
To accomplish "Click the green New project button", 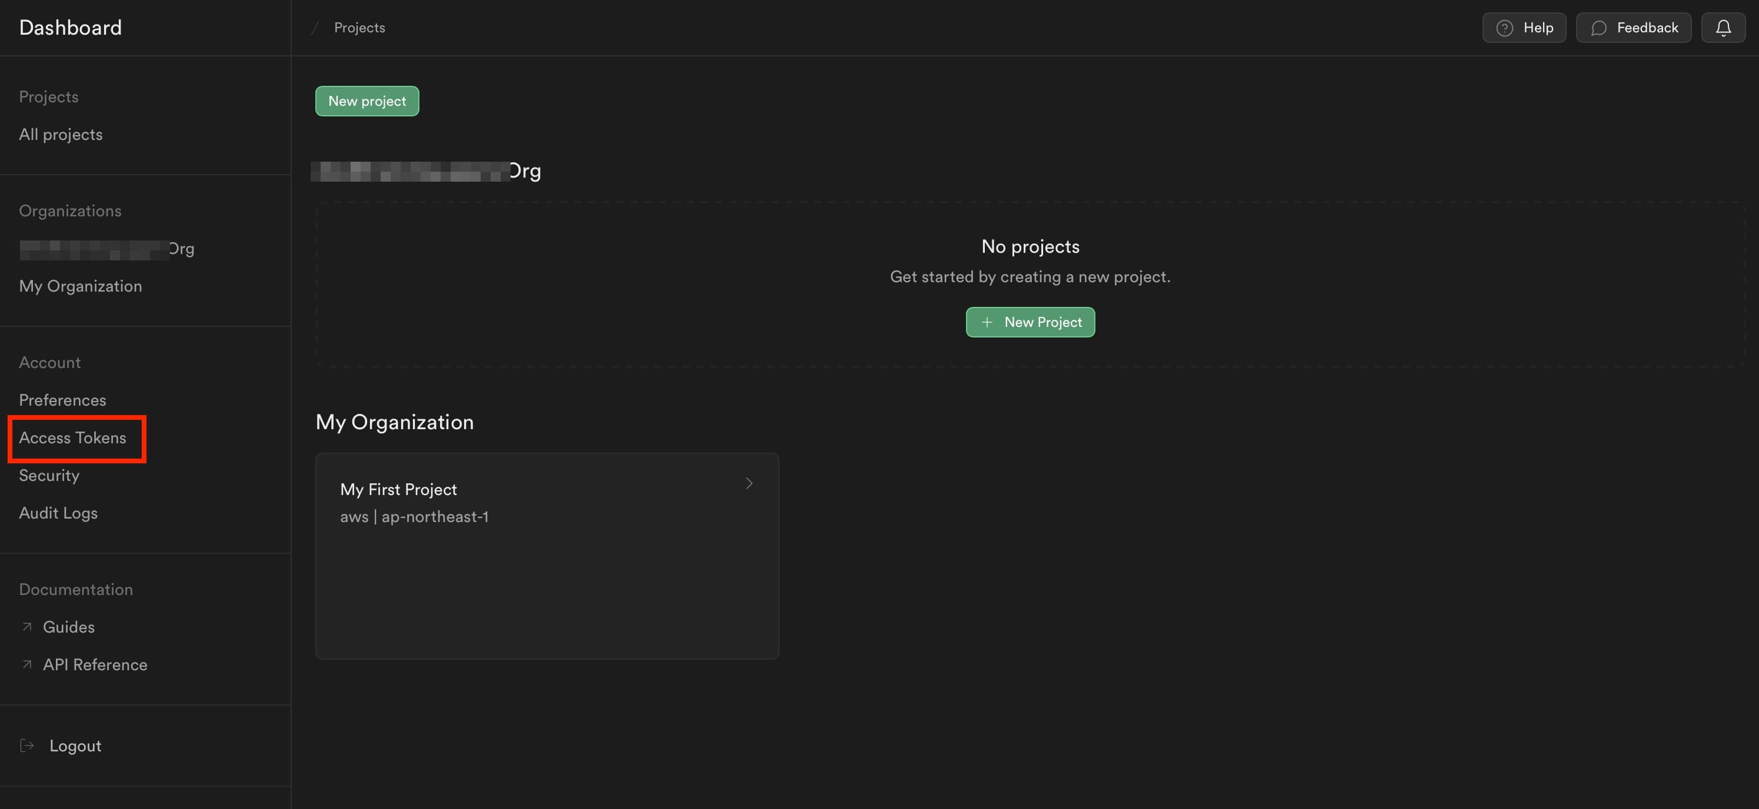I will tap(367, 101).
